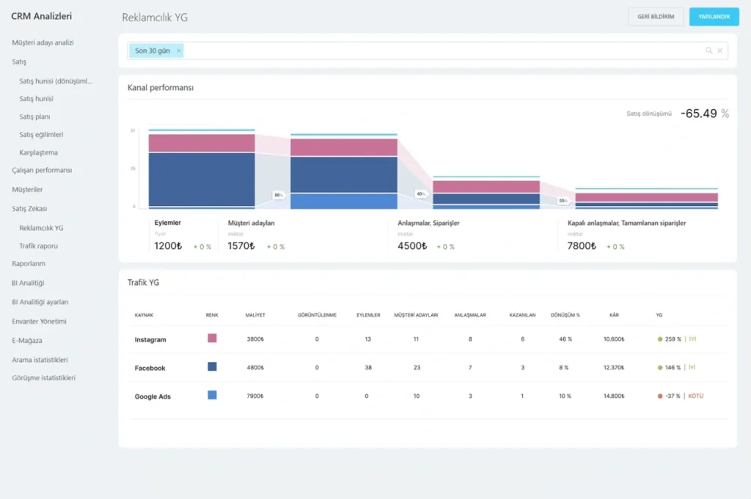
Task: Click the green status dot for Instagram
Action: point(660,339)
